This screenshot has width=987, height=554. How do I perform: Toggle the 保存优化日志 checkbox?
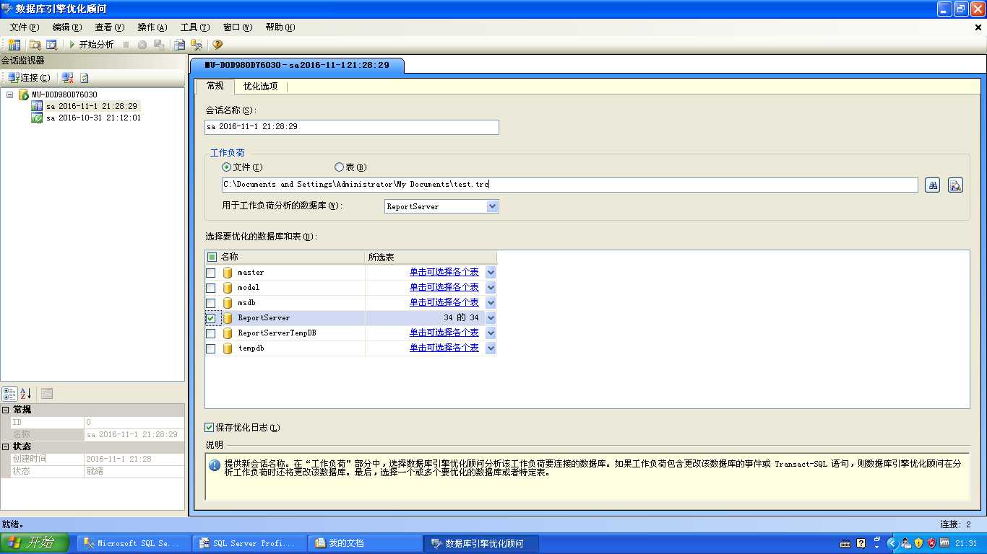pos(210,428)
